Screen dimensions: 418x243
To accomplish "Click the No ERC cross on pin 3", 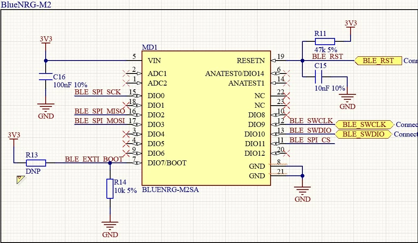I will [x=126, y=134].
